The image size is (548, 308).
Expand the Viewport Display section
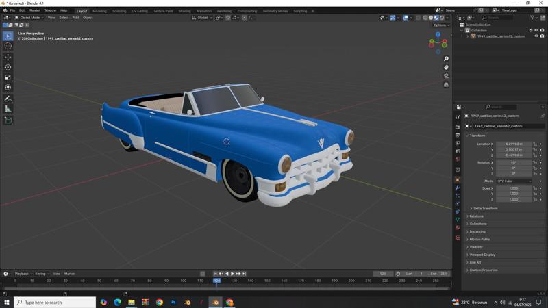click(x=483, y=255)
